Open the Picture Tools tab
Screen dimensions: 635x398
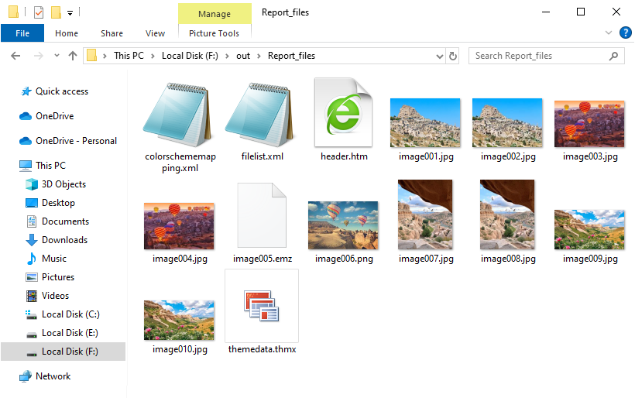[214, 33]
